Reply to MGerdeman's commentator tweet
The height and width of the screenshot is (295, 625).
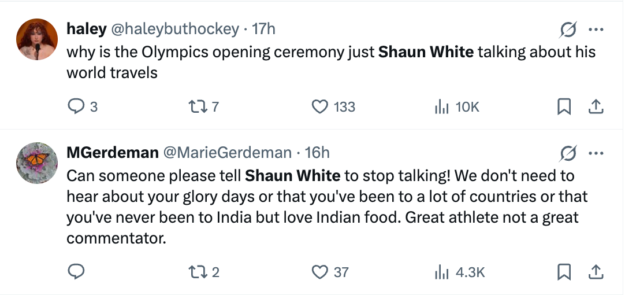[x=77, y=272]
